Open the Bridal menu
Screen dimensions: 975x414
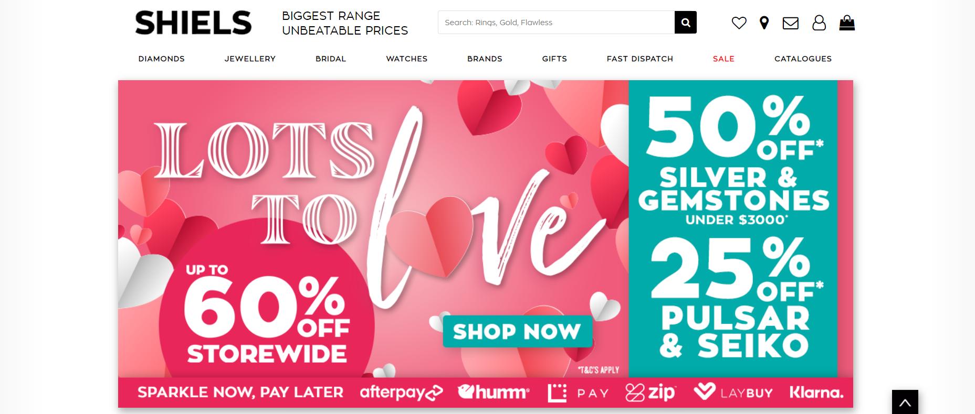[x=331, y=59]
